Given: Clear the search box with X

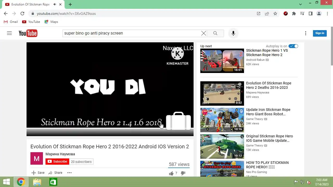Looking at the screenshot, I should 204,33.
